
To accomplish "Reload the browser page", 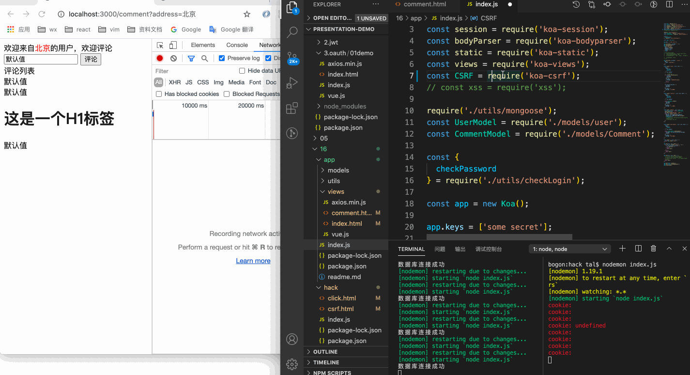I will point(42,14).
